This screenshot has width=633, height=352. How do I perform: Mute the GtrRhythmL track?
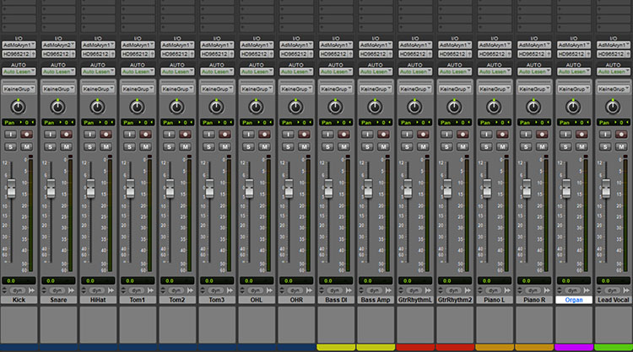point(423,147)
